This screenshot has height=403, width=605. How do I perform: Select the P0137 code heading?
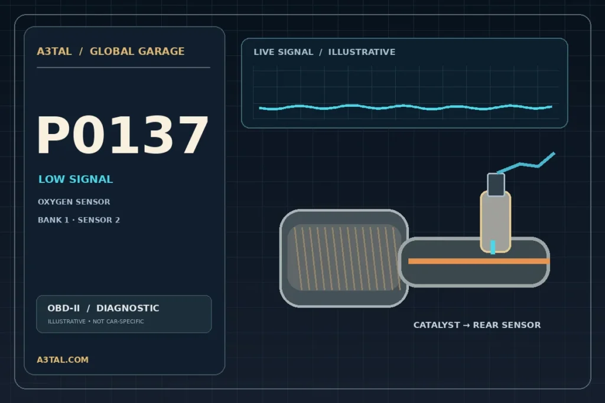tap(122, 135)
